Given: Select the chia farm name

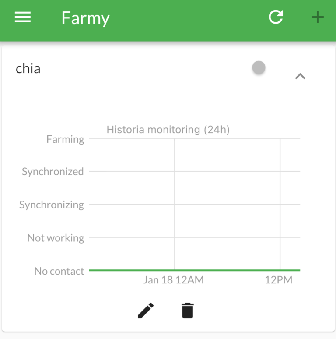Looking at the screenshot, I should pos(28,68).
